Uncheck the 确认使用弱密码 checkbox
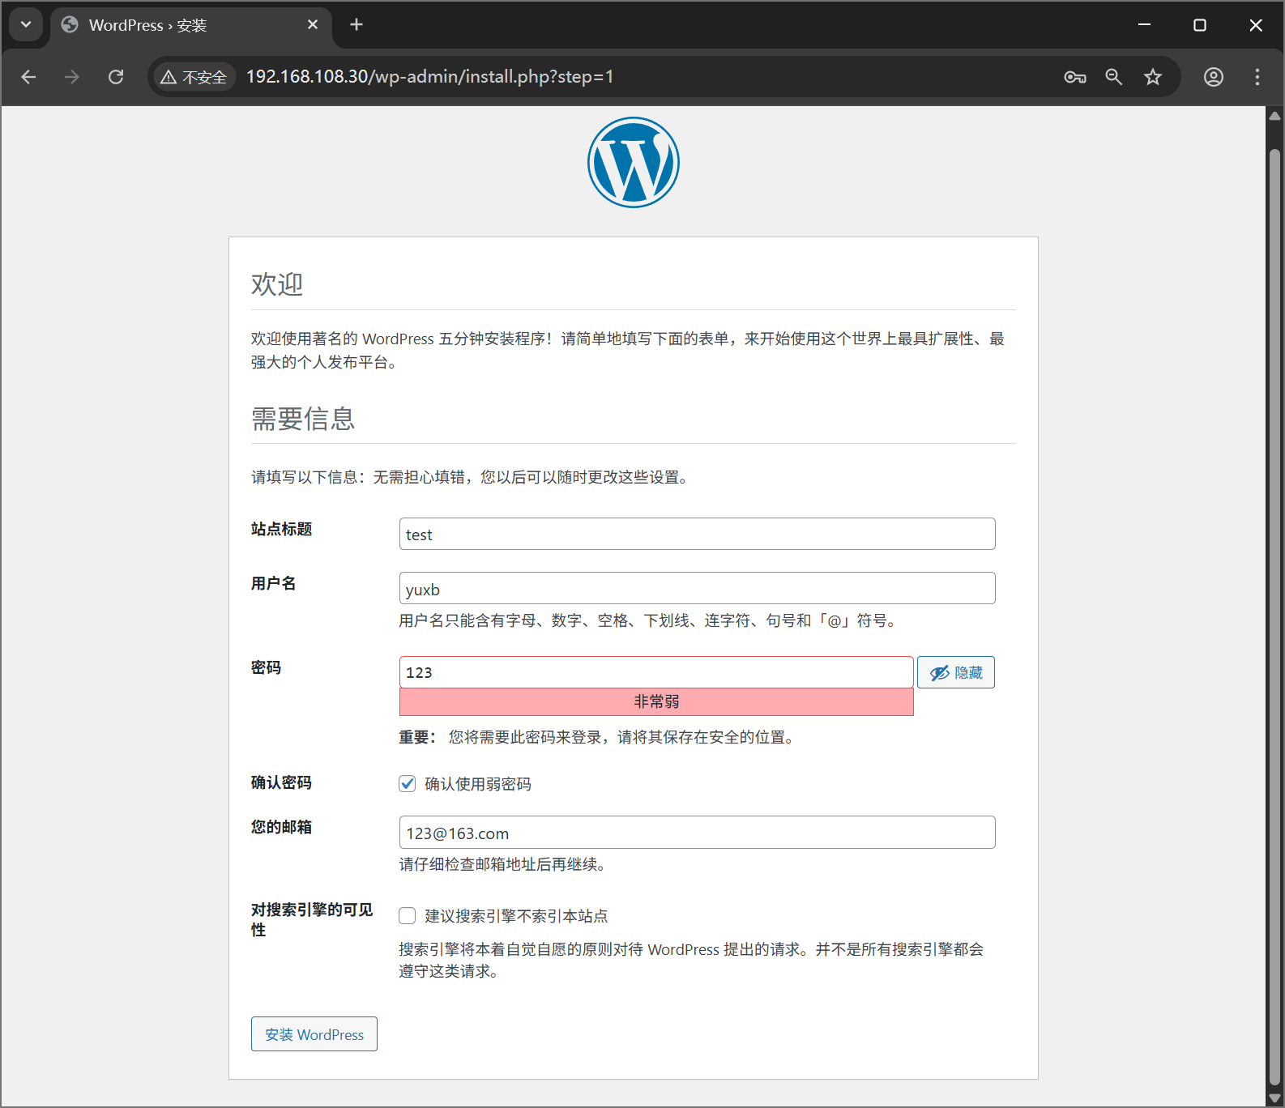 point(408,783)
